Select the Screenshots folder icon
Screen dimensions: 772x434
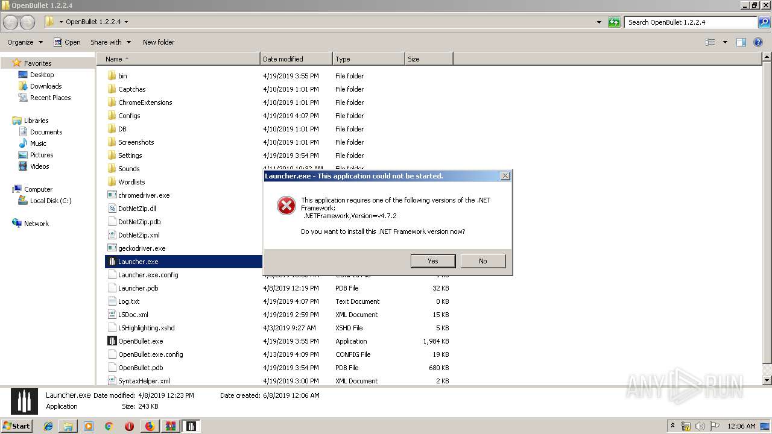pyautogui.click(x=112, y=142)
